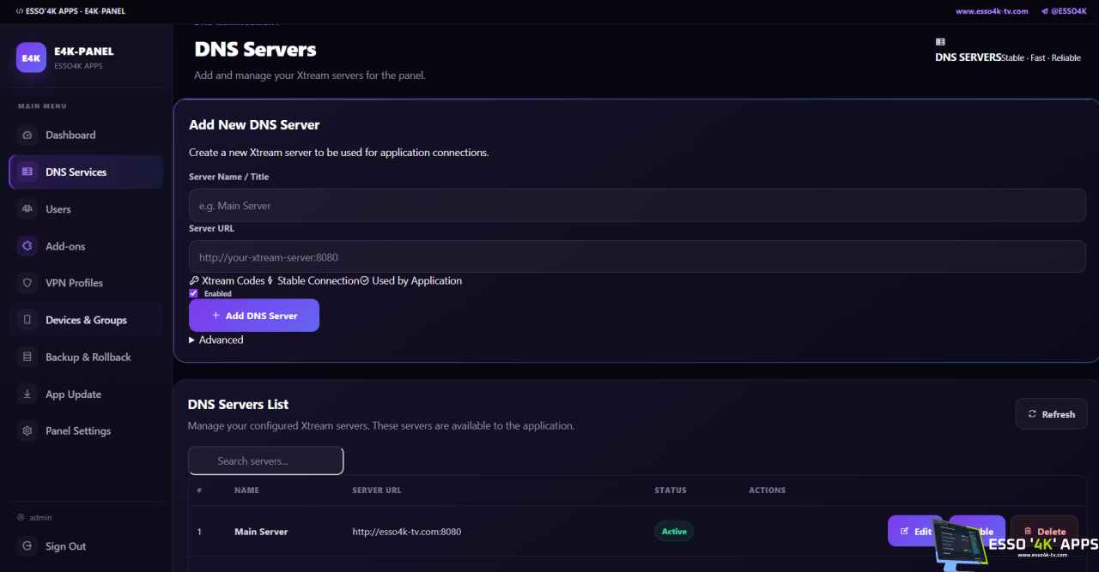Viewport: 1099px width, 572px height.
Task: Open the www.esso4k-tv.com link
Action: tap(993, 12)
